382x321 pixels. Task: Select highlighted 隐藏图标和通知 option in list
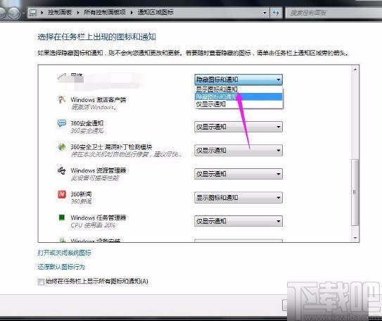point(238,96)
